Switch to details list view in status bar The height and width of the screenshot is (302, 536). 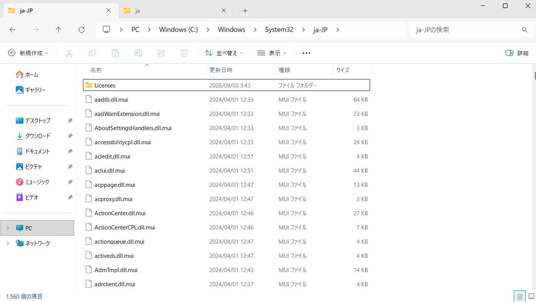coord(519,296)
